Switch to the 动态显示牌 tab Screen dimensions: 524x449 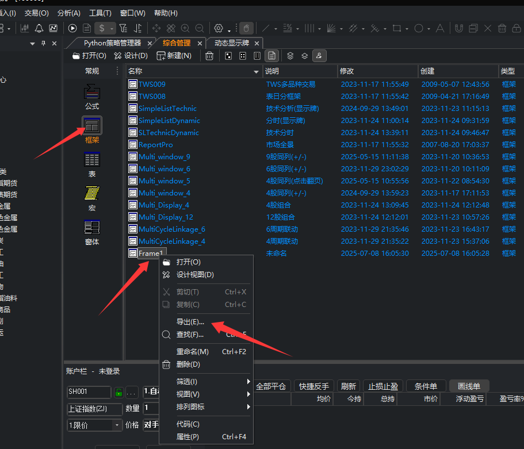point(232,43)
